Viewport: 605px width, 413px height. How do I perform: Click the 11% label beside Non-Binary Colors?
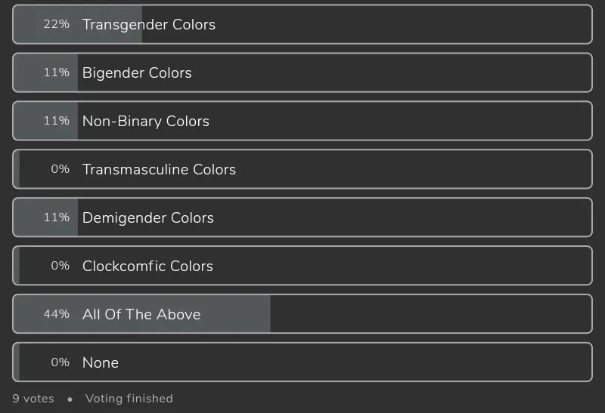(56, 121)
